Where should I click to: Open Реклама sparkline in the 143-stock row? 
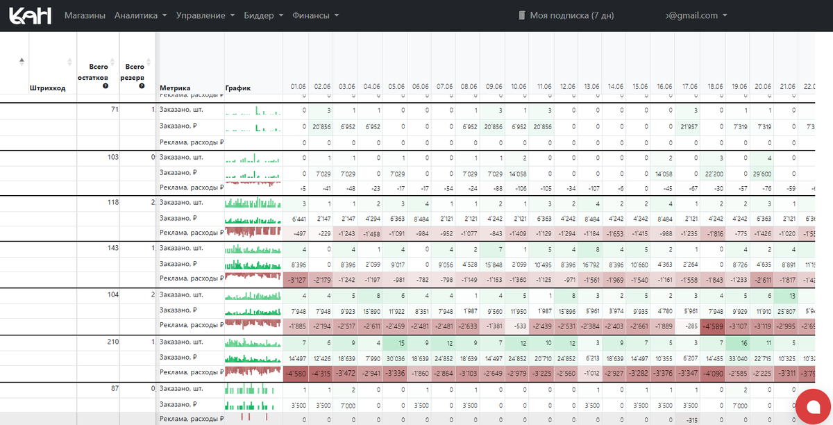click(x=254, y=278)
